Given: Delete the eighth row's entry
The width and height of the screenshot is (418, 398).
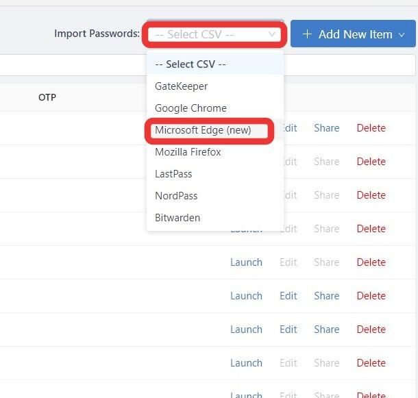Looking at the screenshot, I should (x=371, y=363).
